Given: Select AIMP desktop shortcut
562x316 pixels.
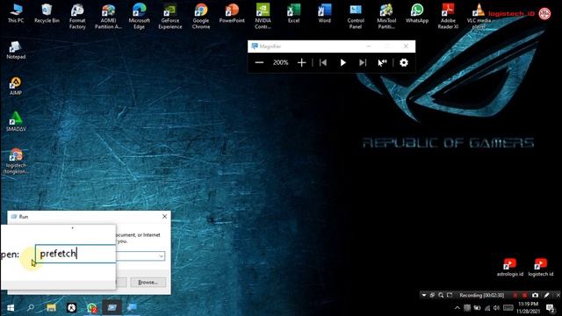Looking at the screenshot, I should tap(16, 86).
